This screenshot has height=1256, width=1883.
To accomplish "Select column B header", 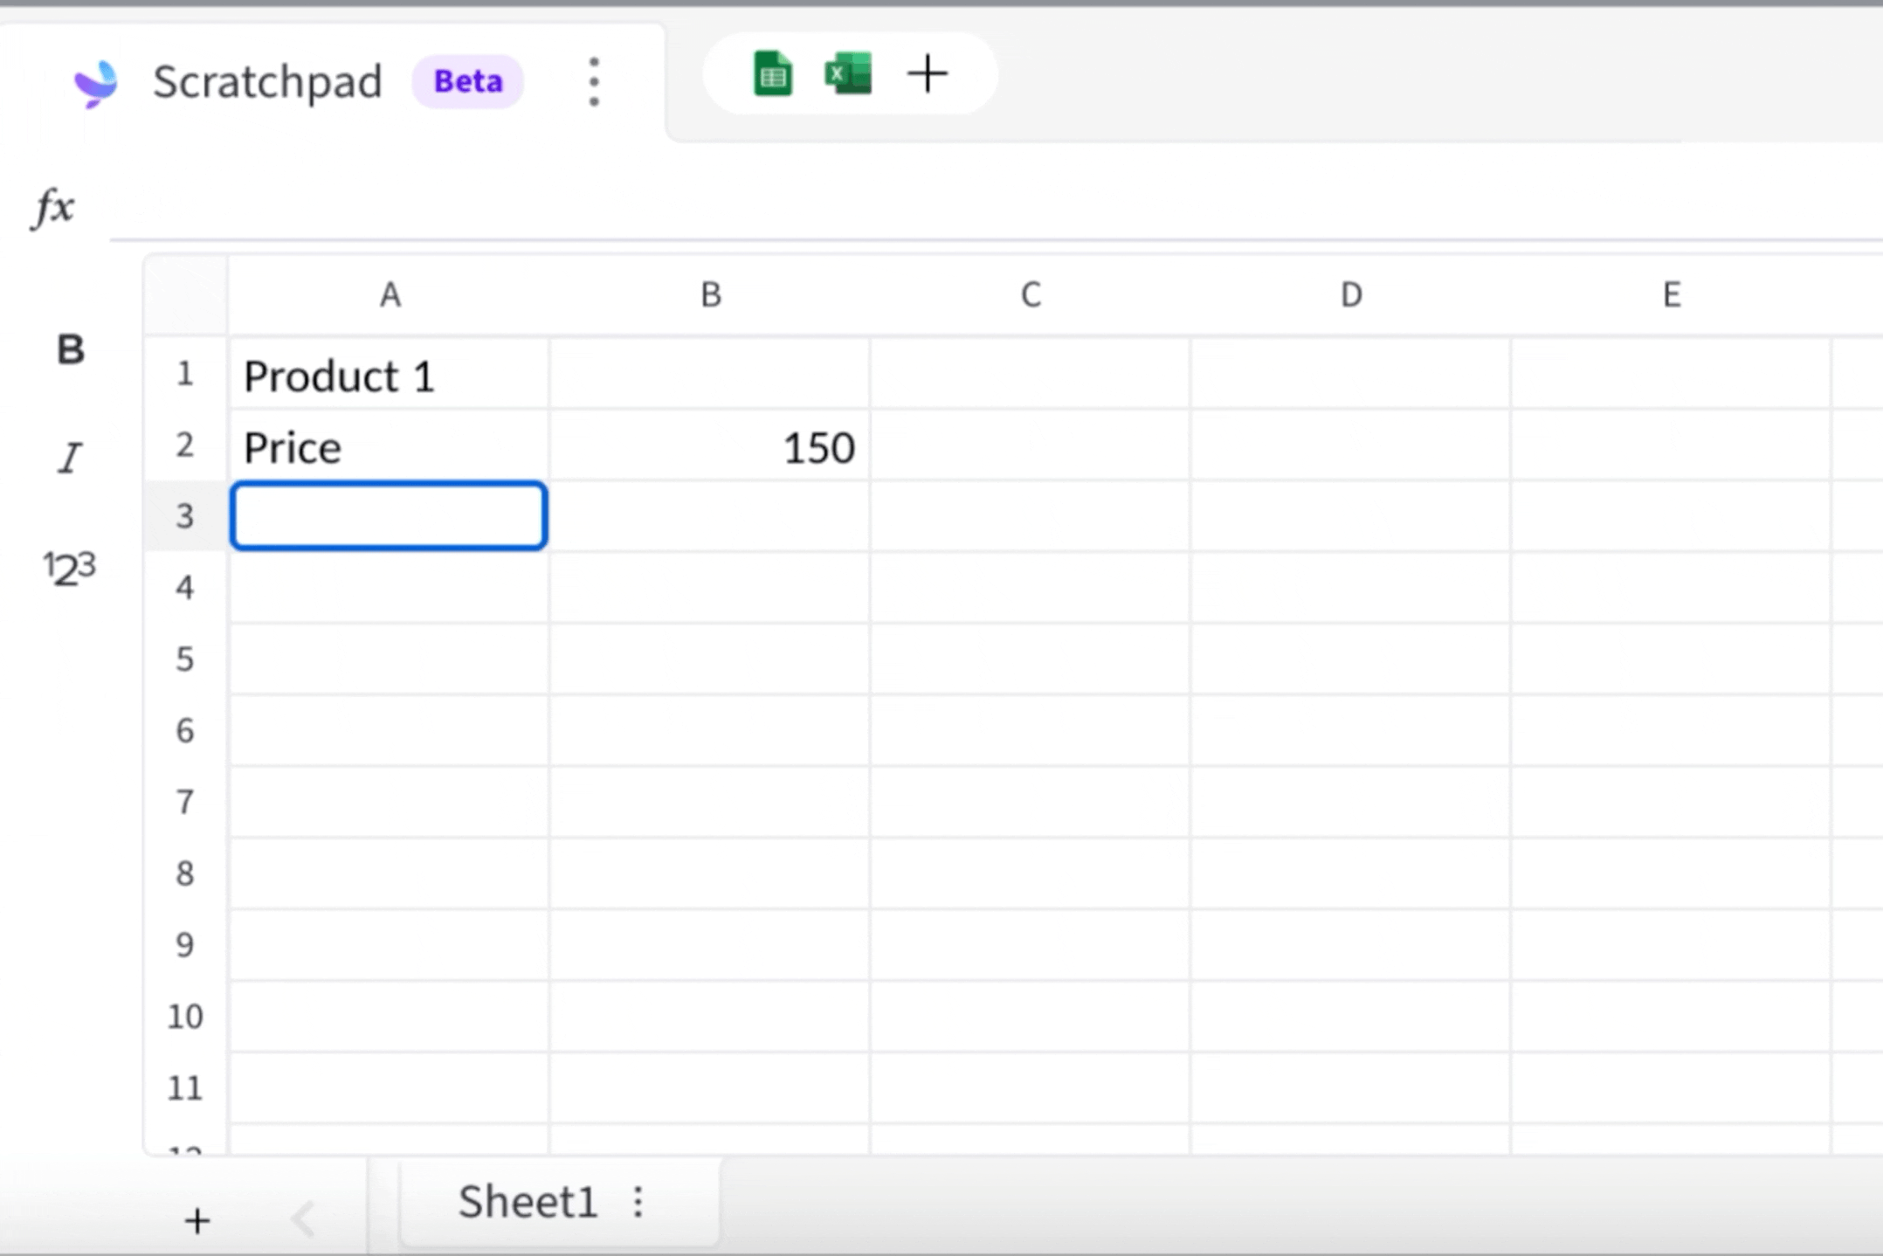I will tap(710, 295).
